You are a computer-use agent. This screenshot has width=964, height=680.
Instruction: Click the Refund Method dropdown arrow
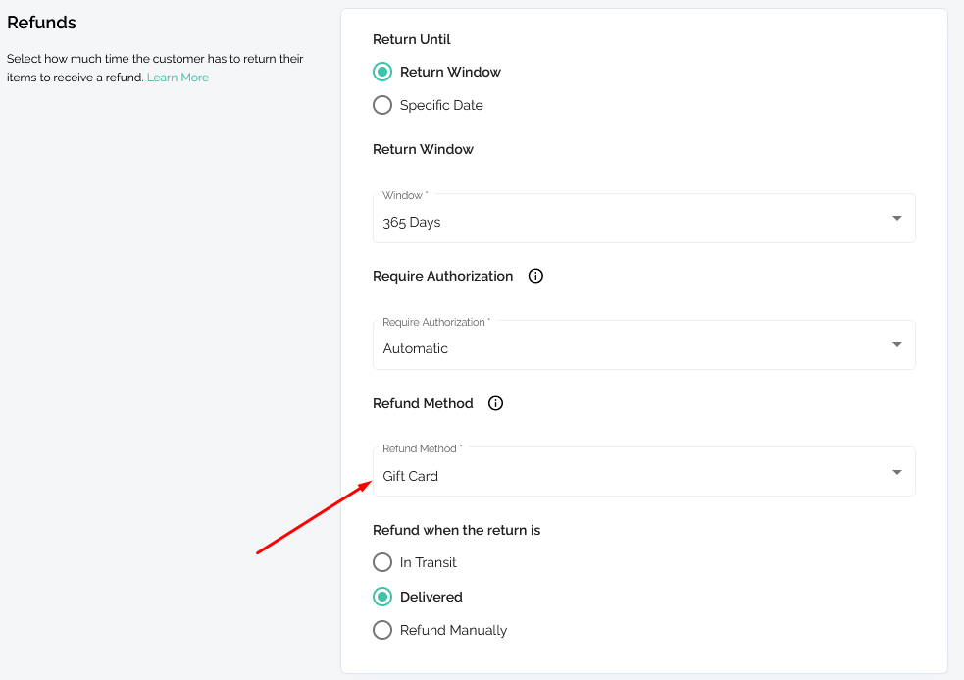point(897,472)
